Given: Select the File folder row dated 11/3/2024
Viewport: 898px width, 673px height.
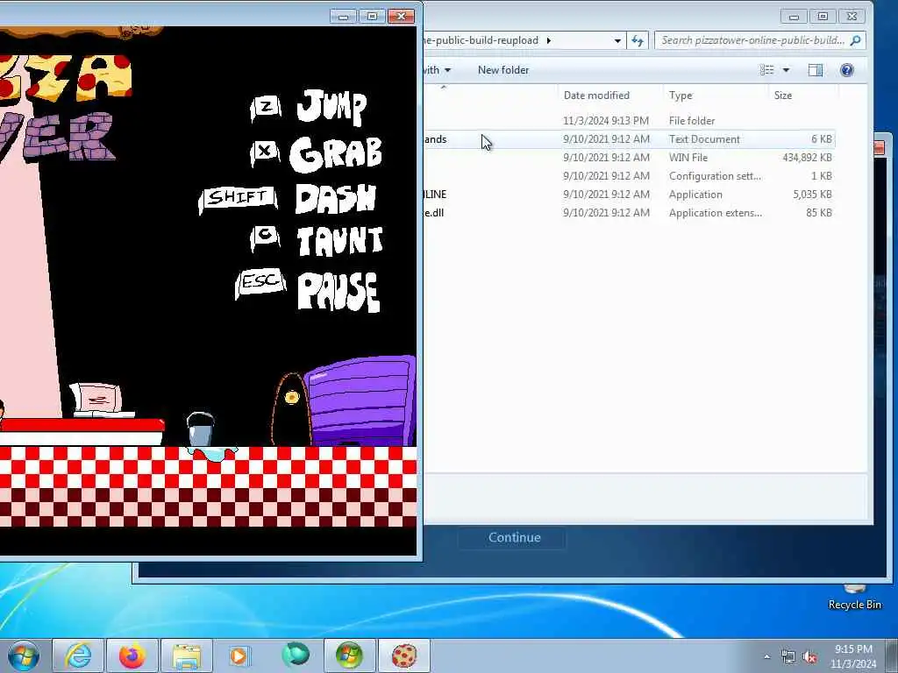Looking at the screenshot, I should click(x=629, y=121).
